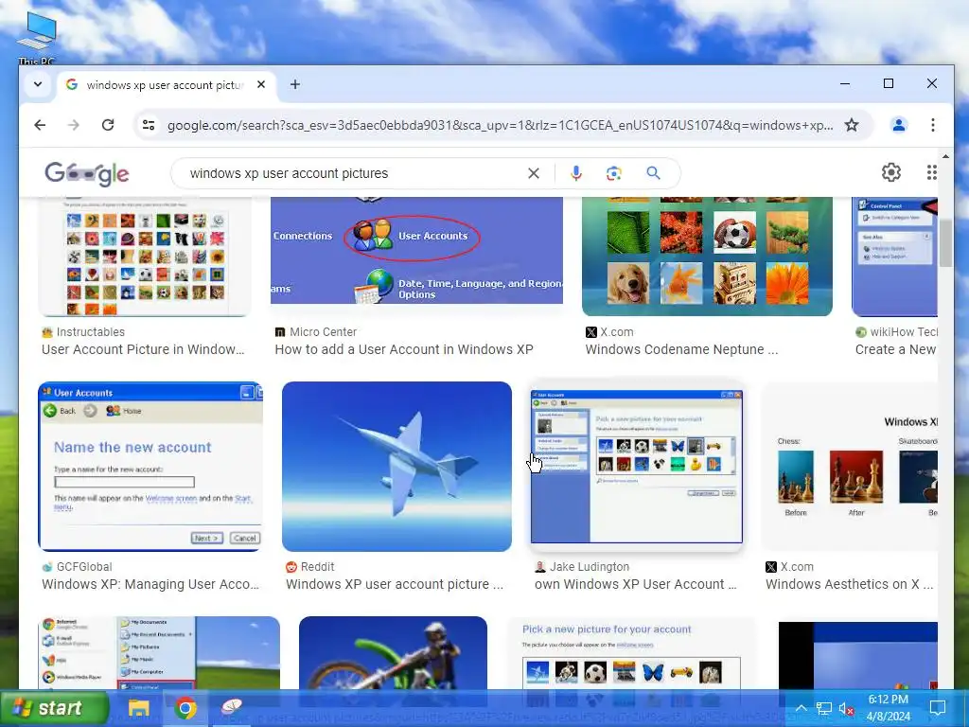Submit search with magnifier icon
969x727 pixels.
(653, 173)
